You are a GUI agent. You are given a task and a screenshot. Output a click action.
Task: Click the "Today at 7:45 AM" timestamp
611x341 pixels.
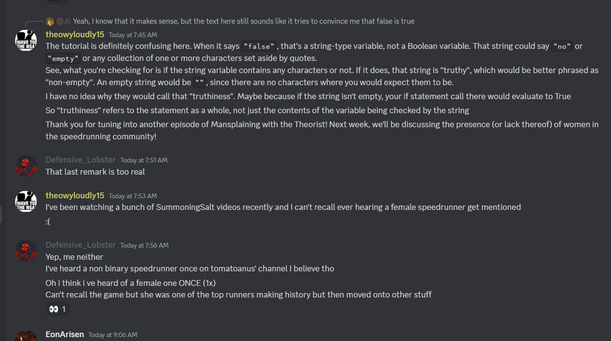[133, 35]
